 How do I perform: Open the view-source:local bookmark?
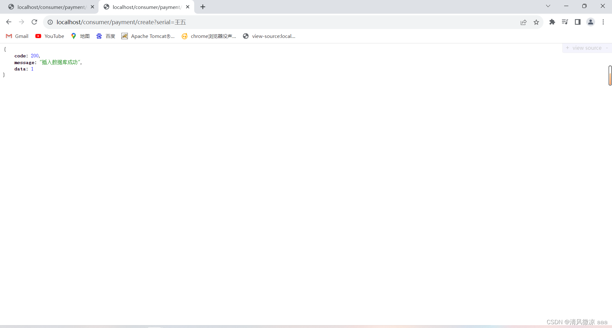tap(269, 36)
